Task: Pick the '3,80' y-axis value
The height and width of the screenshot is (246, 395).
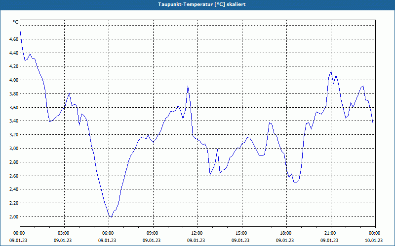Action: 14,94
